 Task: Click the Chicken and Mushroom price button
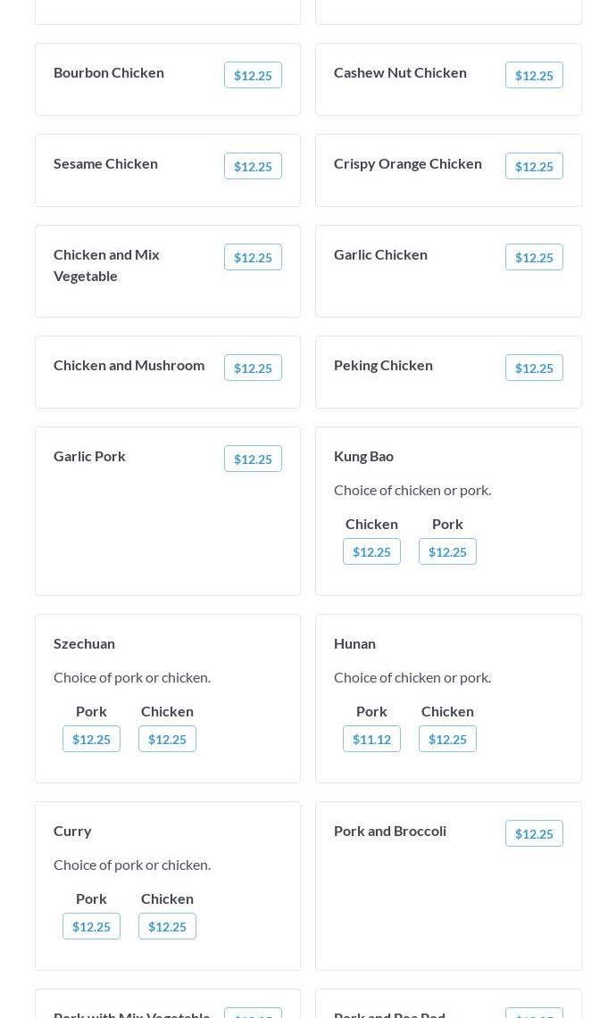[x=253, y=368]
